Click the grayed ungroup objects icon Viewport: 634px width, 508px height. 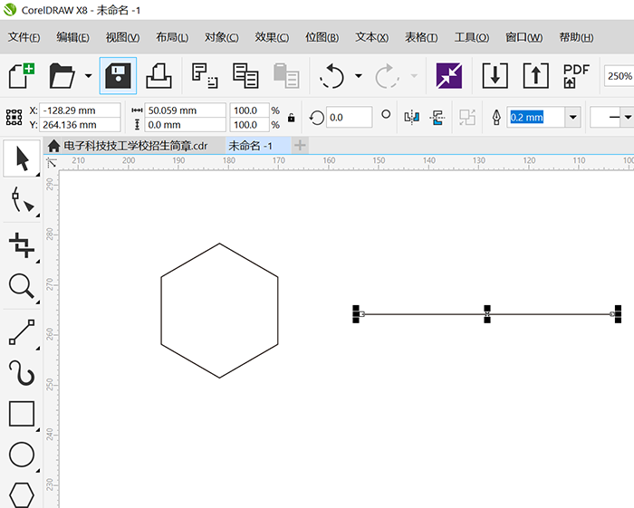(x=467, y=118)
